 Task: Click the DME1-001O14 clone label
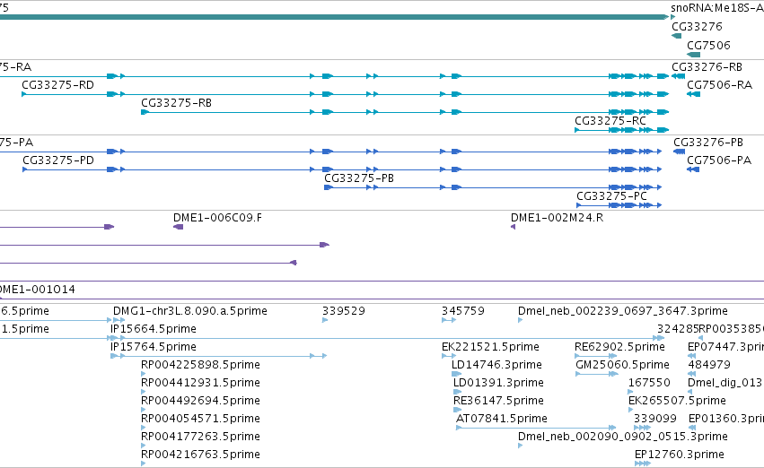point(38,290)
